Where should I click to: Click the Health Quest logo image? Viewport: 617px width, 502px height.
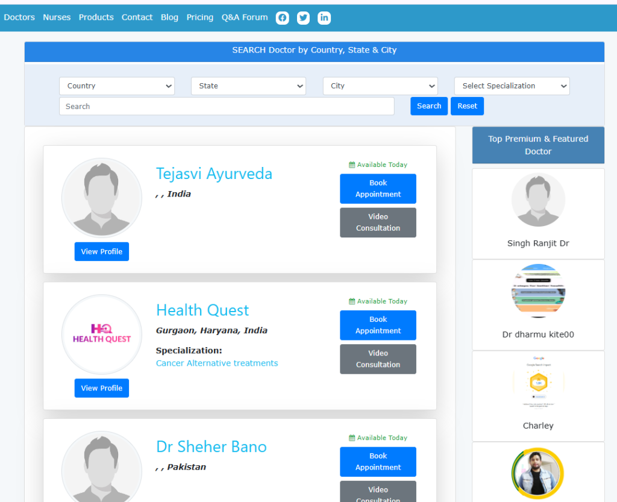(102, 334)
